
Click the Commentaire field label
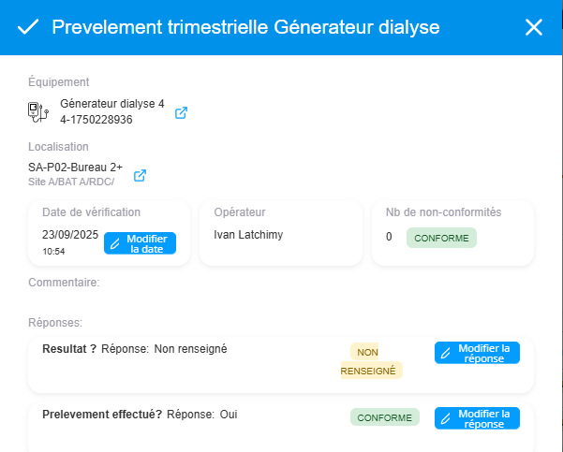[x=64, y=282]
